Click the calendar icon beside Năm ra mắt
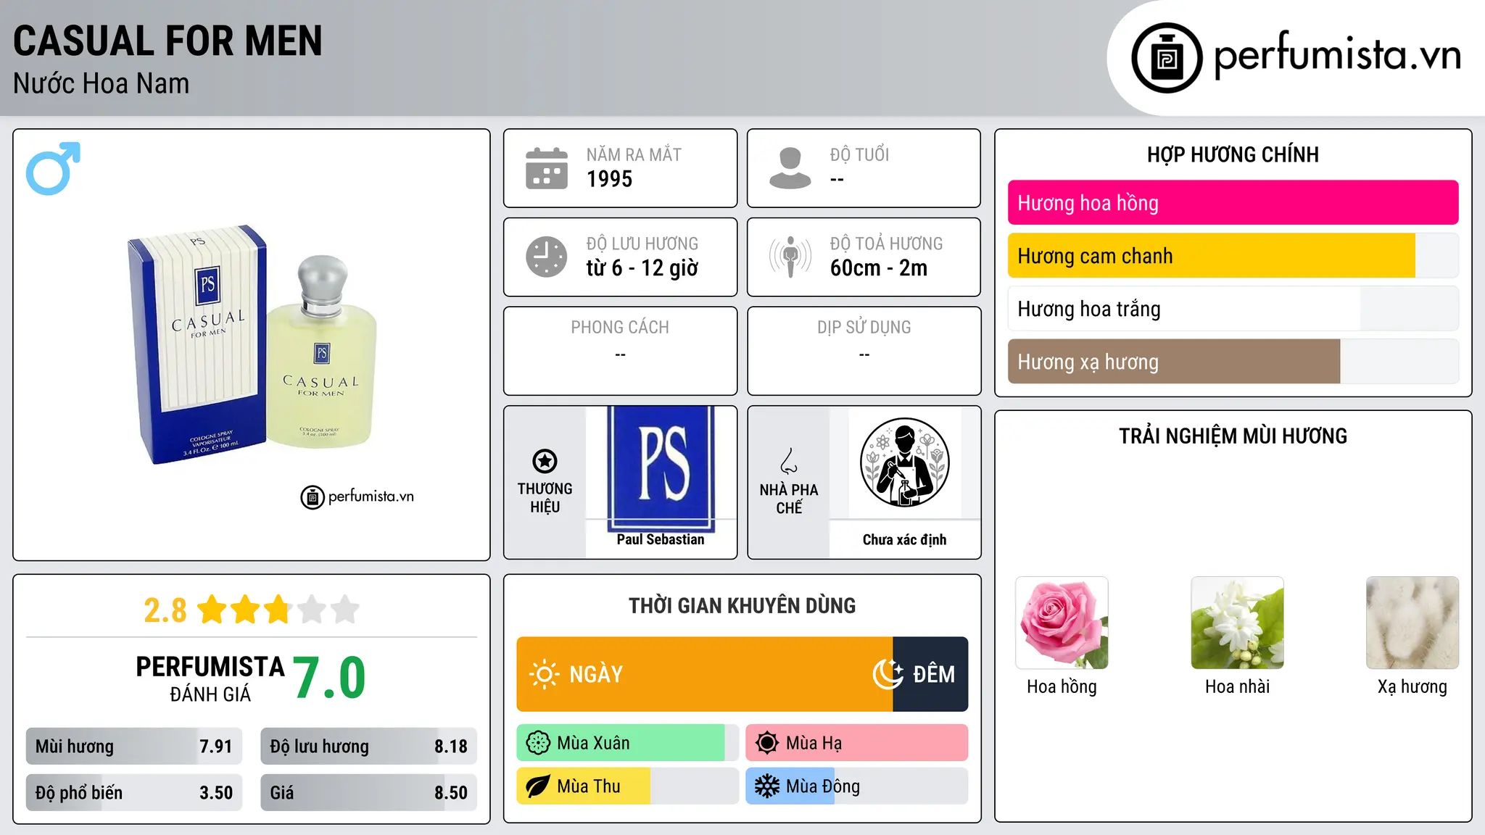This screenshot has height=835, width=1485. (547, 168)
